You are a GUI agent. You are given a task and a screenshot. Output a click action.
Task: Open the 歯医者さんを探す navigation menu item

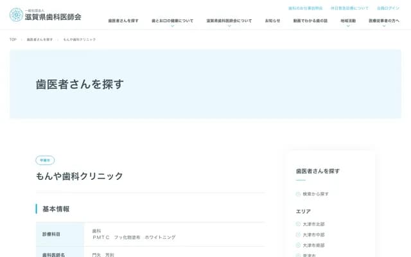(x=123, y=21)
